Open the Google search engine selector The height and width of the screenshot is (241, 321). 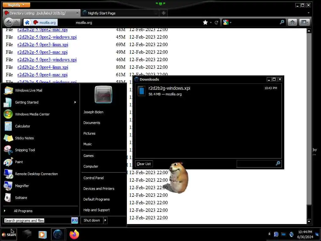(227, 22)
